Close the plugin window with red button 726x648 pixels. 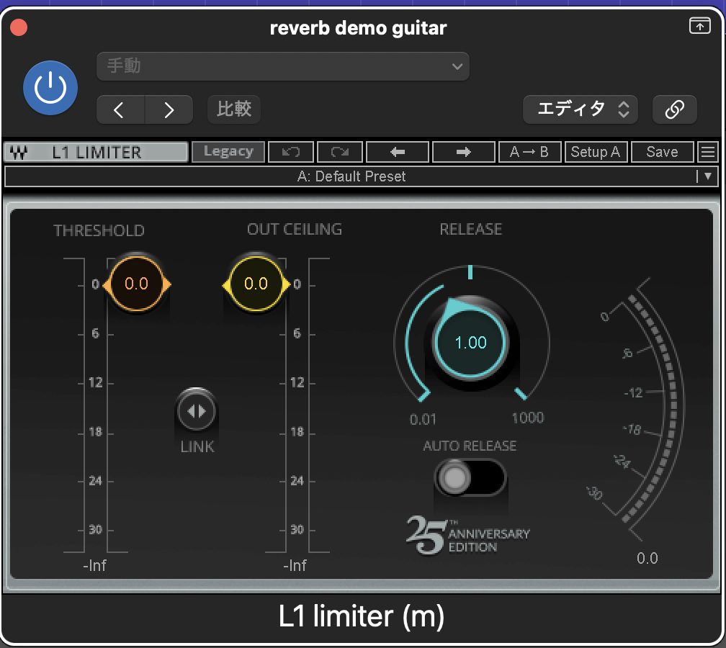[x=19, y=27]
